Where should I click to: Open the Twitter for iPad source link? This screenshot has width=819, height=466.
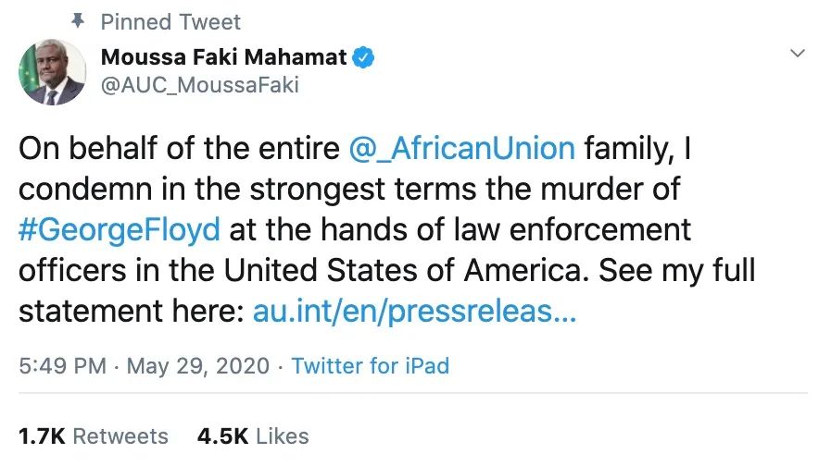click(x=370, y=365)
